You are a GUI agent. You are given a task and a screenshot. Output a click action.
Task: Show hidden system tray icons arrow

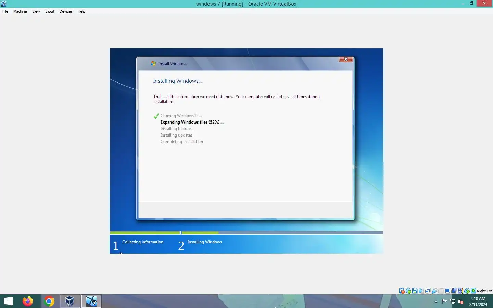click(x=436, y=301)
